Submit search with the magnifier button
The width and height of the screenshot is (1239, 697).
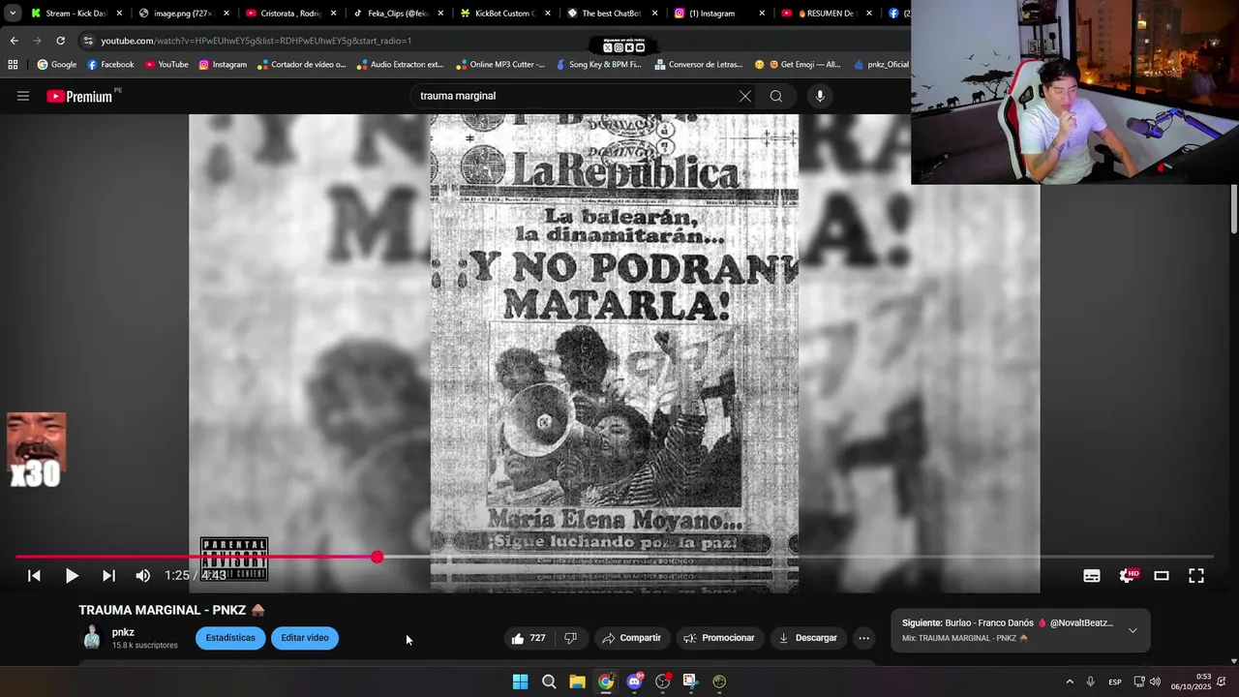pos(776,96)
